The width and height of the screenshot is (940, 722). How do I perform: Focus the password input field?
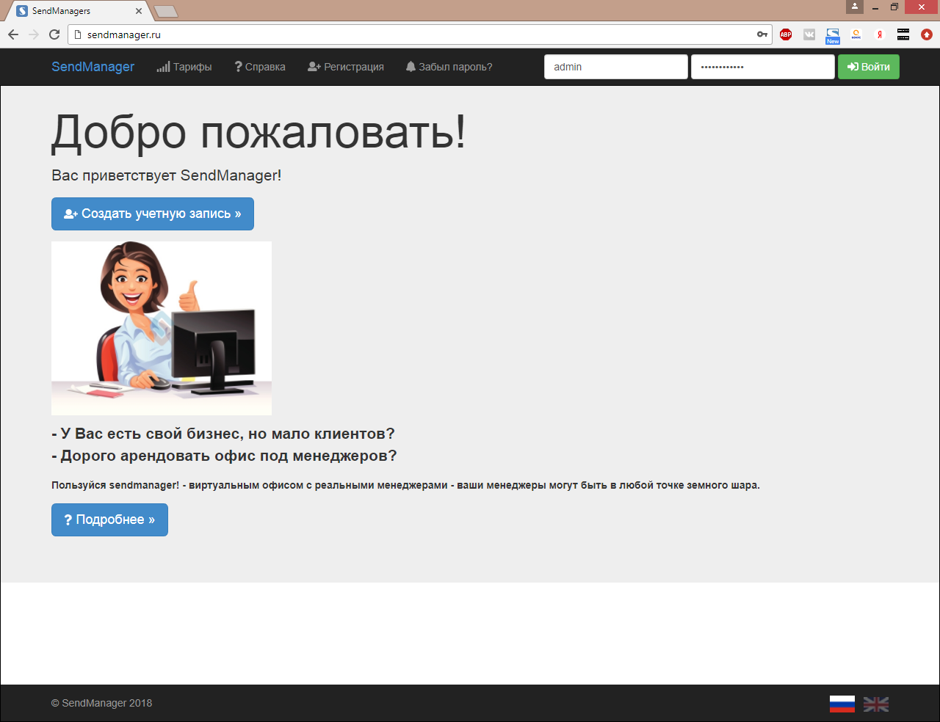click(763, 67)
